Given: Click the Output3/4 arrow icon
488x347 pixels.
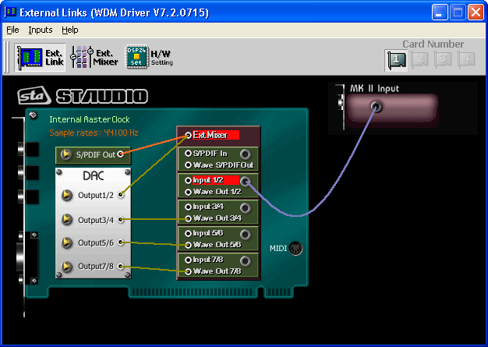Looking at the screenshot, I should [66, 220].
